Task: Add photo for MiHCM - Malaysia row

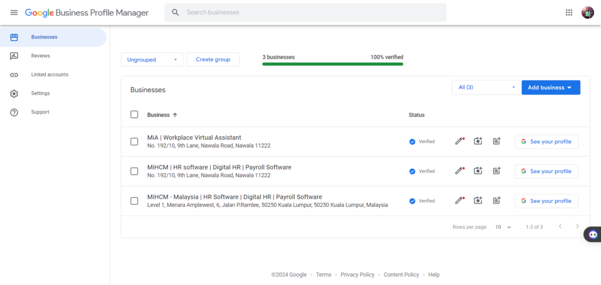Action: pyautogui.click(x=478, y=201)
